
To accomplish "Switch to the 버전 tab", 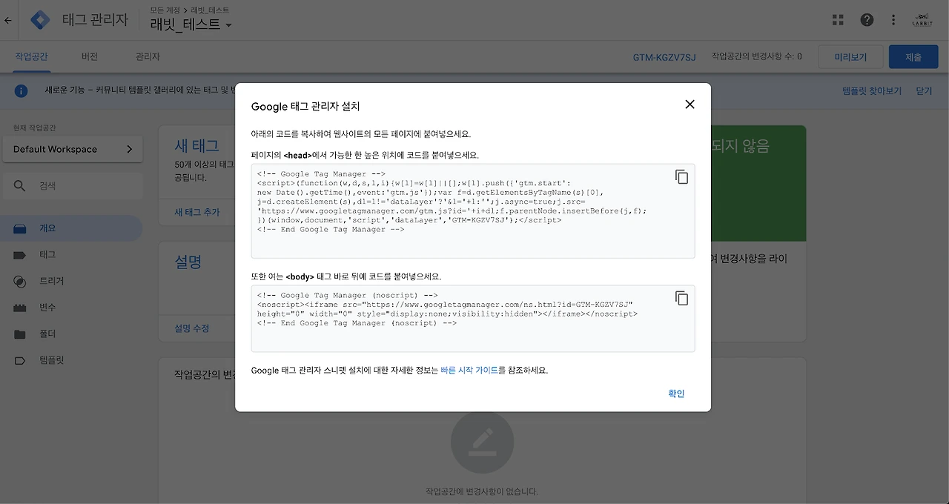I will 90,56.
